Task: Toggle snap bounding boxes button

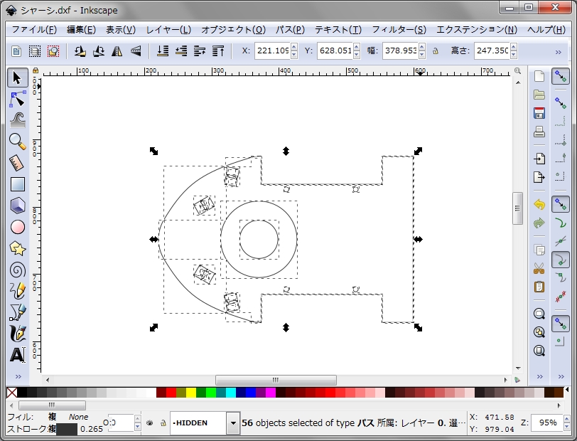Action: [x=561, y=102]
